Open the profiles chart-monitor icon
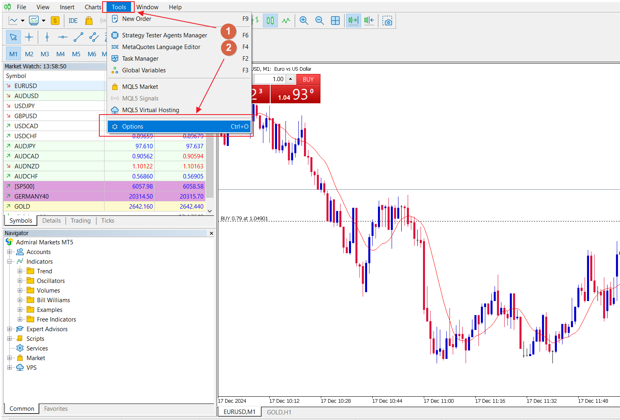Image resolution: width=620 pixels, height=420 pixels. click(x=34, y=20)
